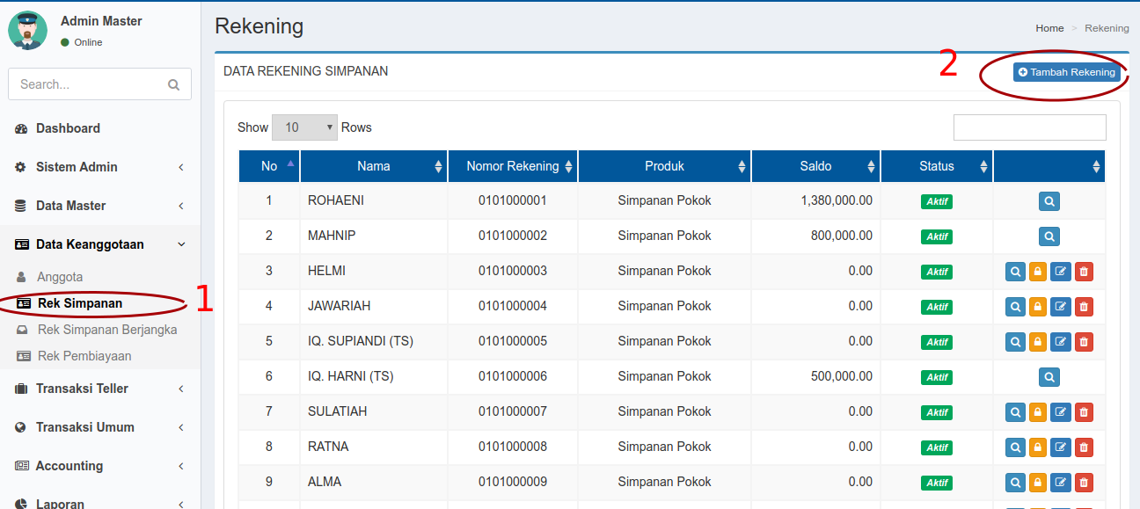Expand the Sistem Admin menu

[x=100, y=167]
